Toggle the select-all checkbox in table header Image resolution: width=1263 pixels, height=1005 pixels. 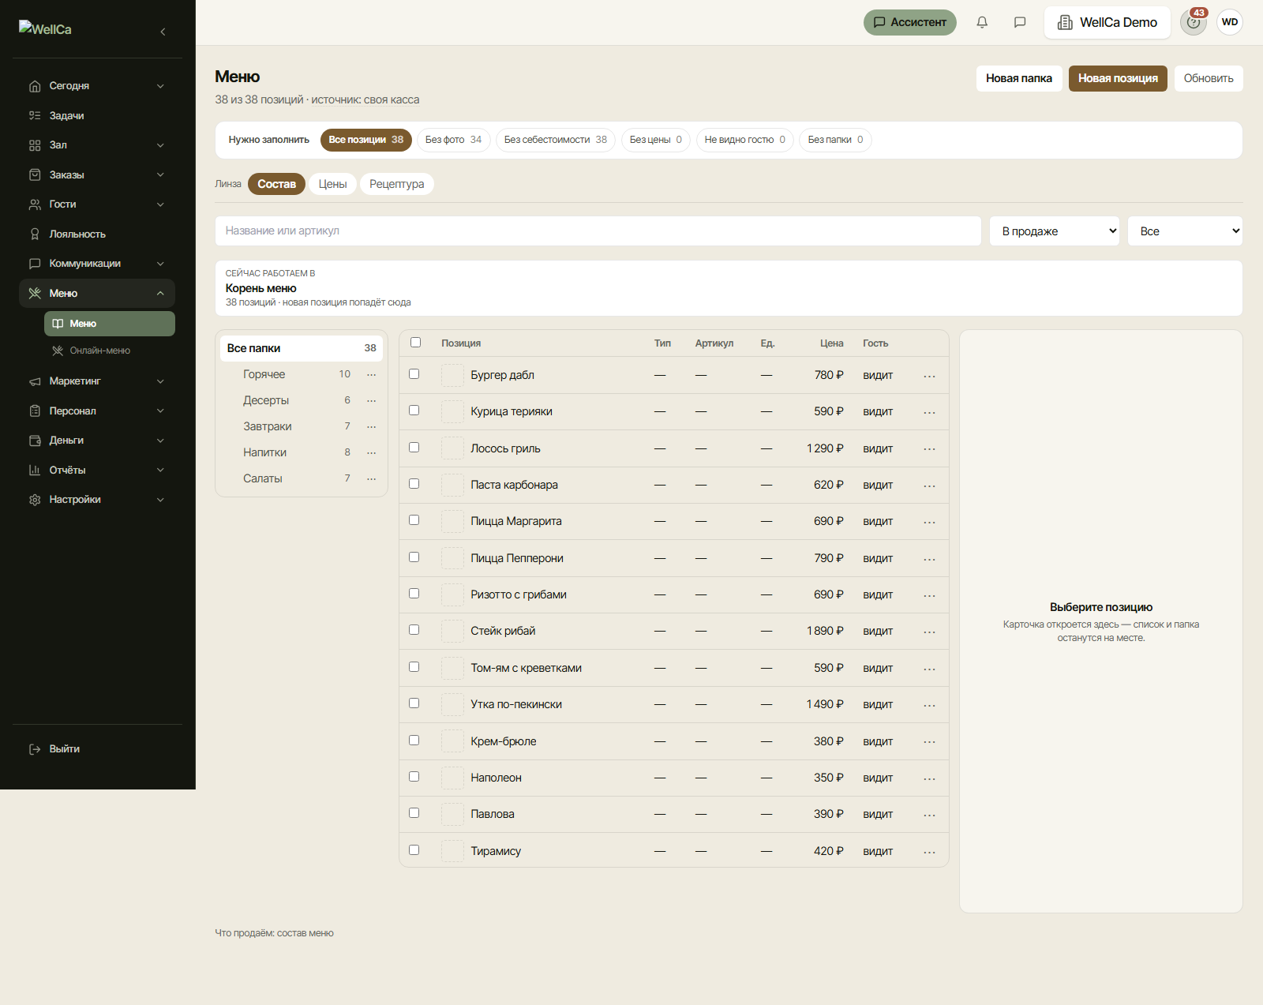[x=415, y=343]
